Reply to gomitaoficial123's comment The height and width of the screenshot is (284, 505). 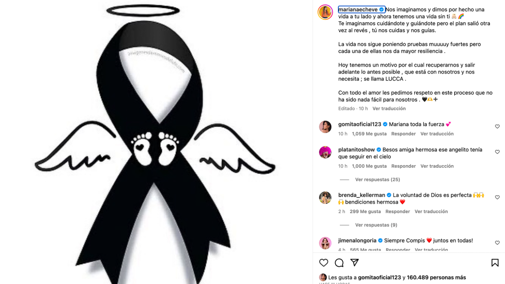pos(403,134)
